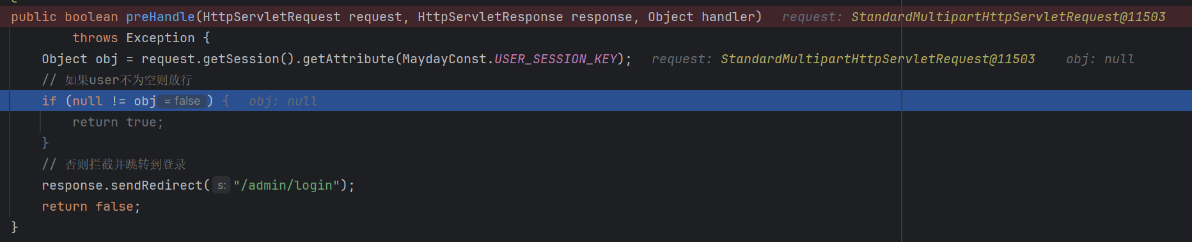Image resolution: width=1192 pixels, height=242 pixels.
Task: Open USER_SESSION_KEY constant reference
Action: click(x=556, y=59)
